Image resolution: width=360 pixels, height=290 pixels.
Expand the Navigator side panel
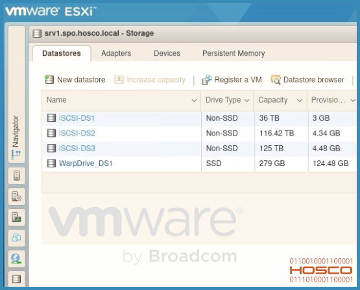tap(16, 94)
